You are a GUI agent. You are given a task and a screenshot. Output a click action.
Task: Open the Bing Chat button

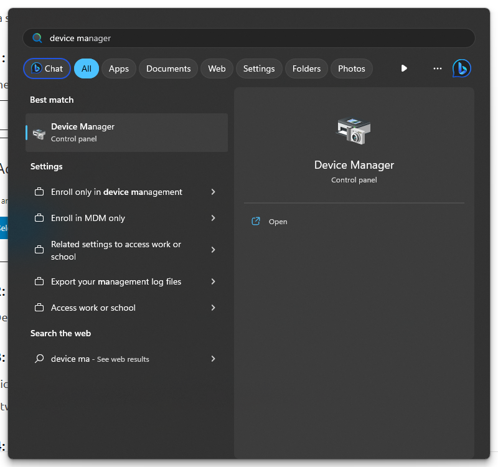point(47,68)
